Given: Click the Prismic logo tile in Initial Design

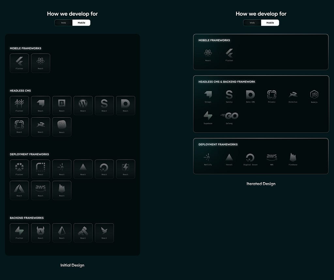Looking at the screenshot, I should (19, 127).
